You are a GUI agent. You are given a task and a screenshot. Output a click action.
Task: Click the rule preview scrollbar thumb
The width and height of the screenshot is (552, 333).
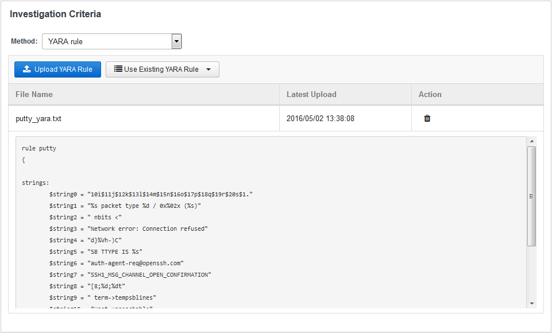pos(531,195)
